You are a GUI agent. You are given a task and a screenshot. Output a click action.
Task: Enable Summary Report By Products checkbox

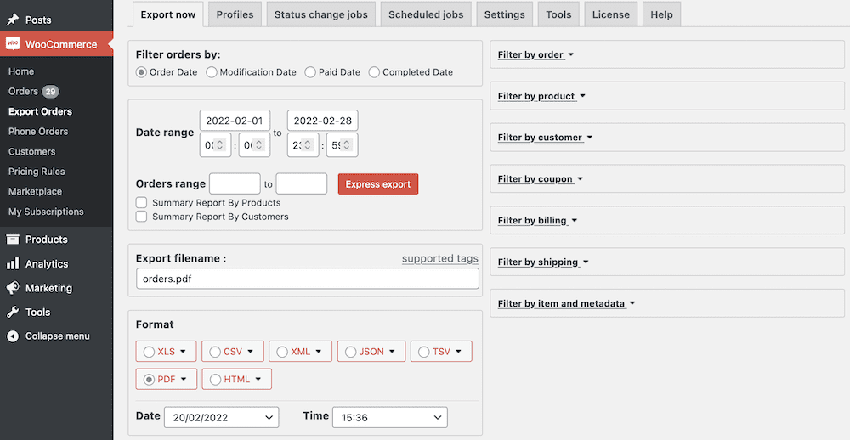tap(142, 203)
